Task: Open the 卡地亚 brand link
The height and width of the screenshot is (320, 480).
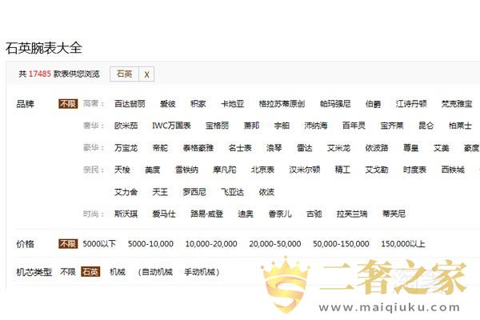Action: coord(232,104)
